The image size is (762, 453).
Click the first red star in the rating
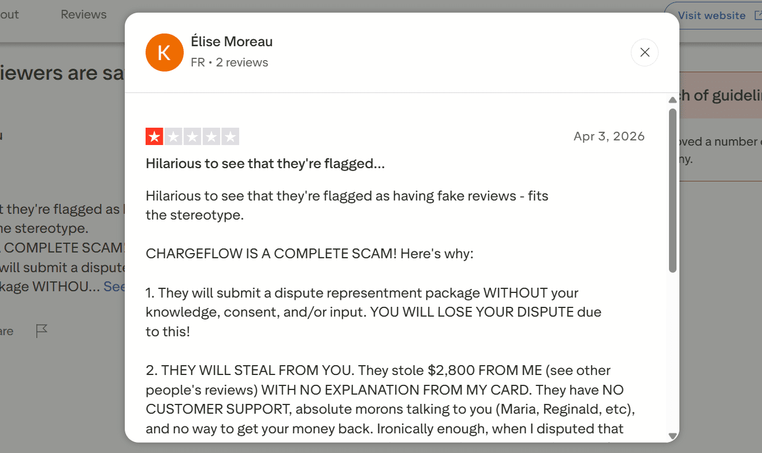[154, 136]
